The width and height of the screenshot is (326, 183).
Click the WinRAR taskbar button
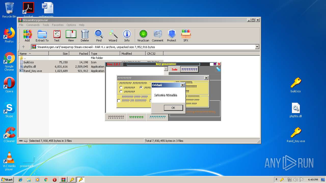point(63,180)
